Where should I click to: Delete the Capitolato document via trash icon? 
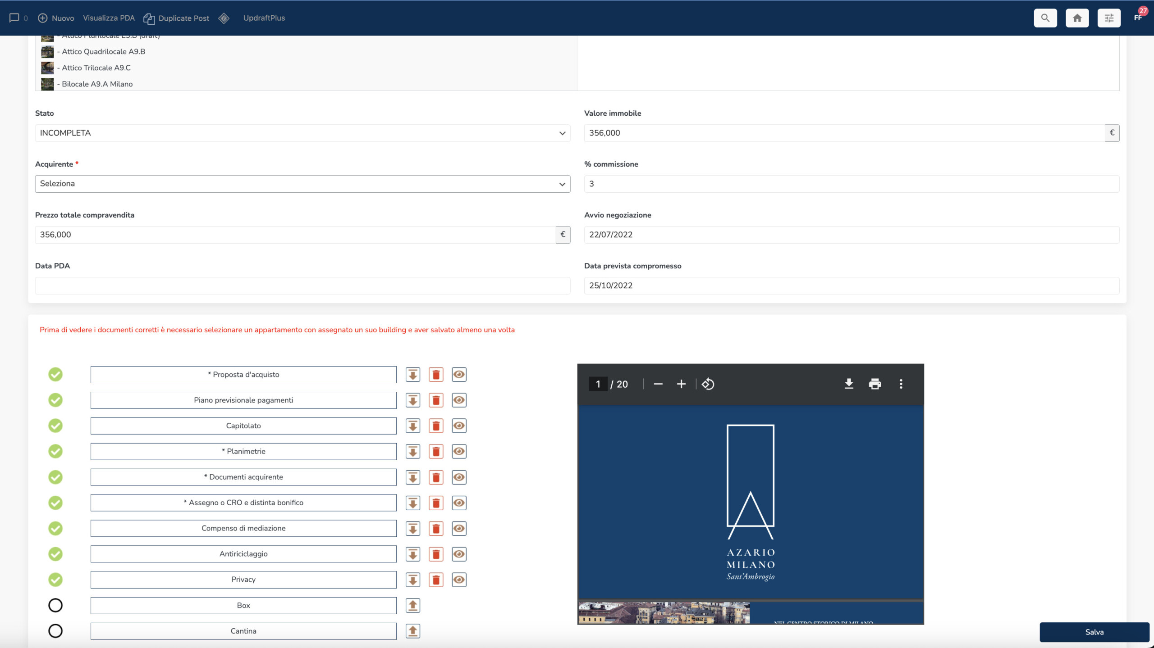pyautogui.click(x=436, y=426)
